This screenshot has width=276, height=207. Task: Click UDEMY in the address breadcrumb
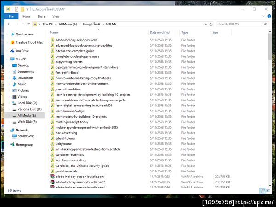(x=111, y=24)
